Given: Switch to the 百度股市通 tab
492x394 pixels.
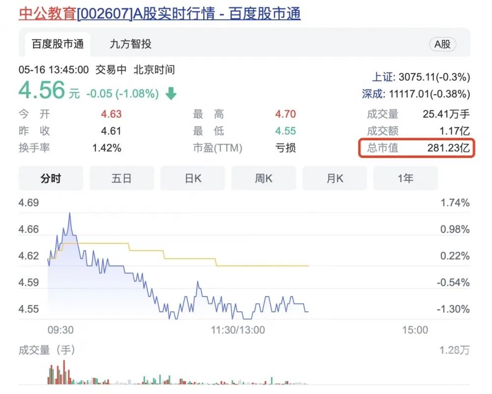Looking at the screenshot, I should (x=58, y=44).
